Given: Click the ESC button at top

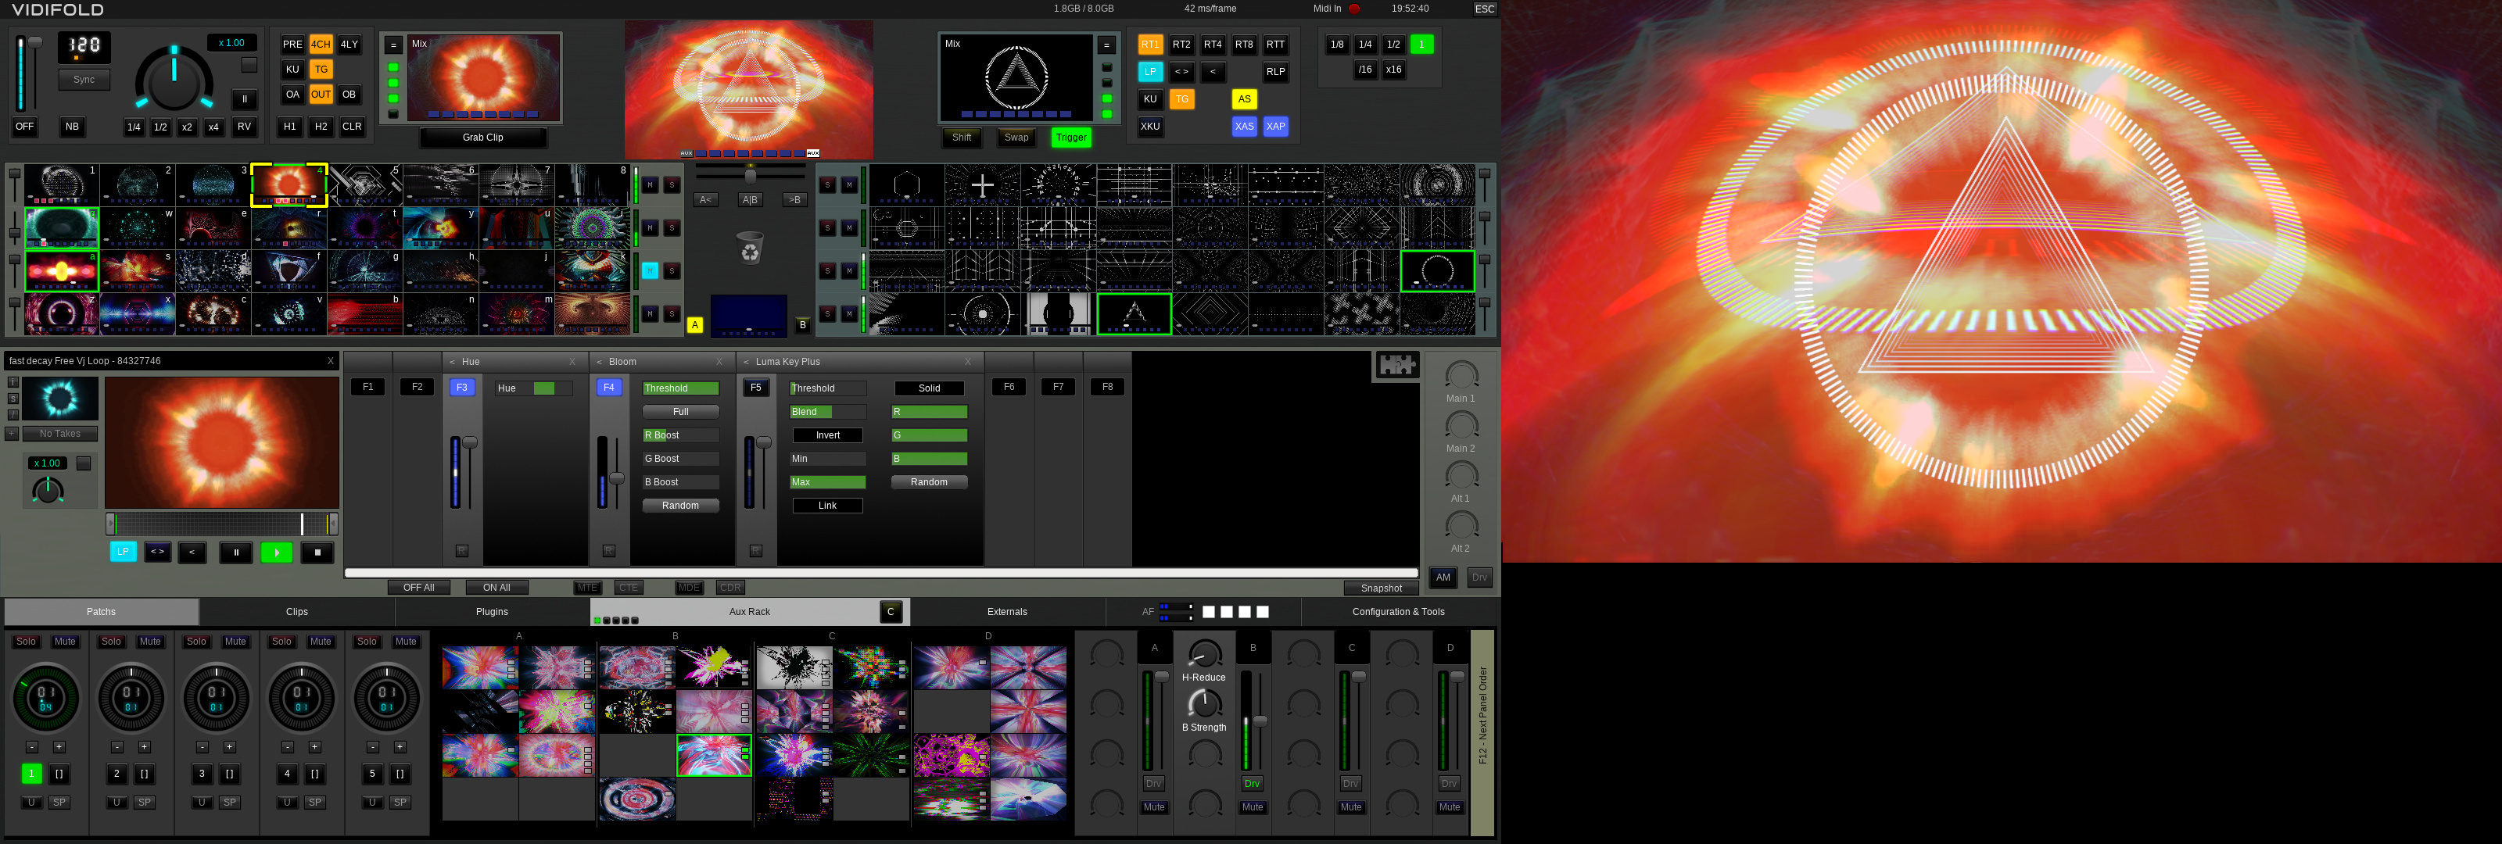Looking at the screenshot, I should tap(1484, 9).
